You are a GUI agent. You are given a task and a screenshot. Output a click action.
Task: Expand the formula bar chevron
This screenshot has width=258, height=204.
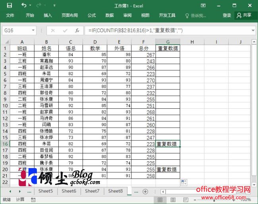pyautogui.click(x=253, y=30)
